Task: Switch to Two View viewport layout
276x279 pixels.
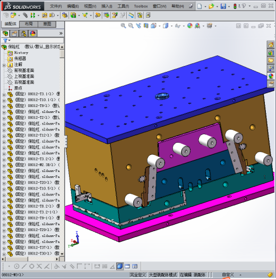Action: click(x=127, y=266)
